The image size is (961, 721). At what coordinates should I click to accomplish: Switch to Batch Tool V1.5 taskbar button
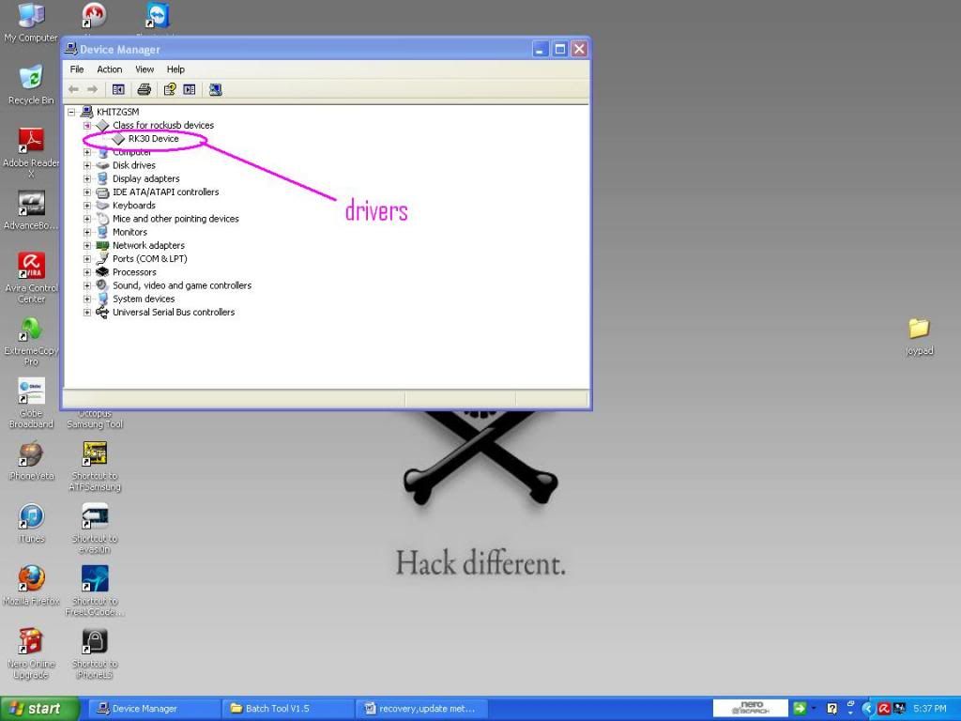coord(287,709)
